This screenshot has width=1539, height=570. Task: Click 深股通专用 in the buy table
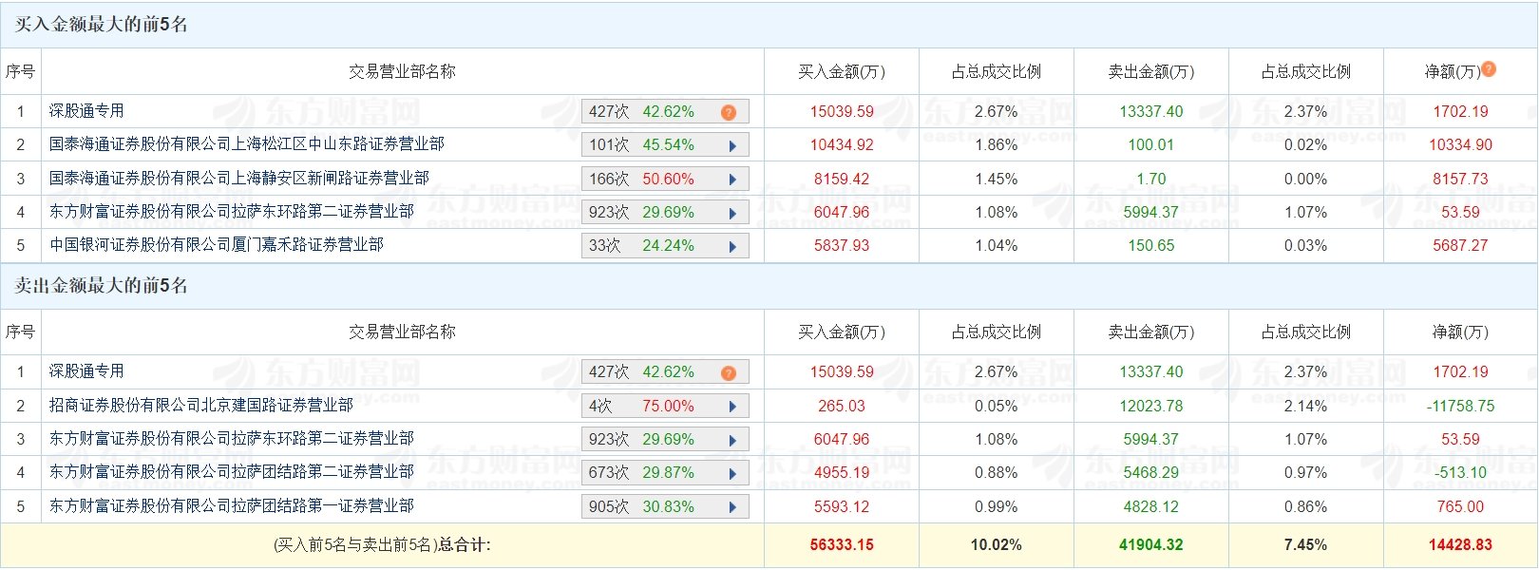pyautogui.click(x=86, y=111)
